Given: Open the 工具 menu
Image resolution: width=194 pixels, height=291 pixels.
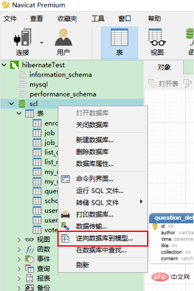Looking at the screenshot, I should click(x=98, y=19).
